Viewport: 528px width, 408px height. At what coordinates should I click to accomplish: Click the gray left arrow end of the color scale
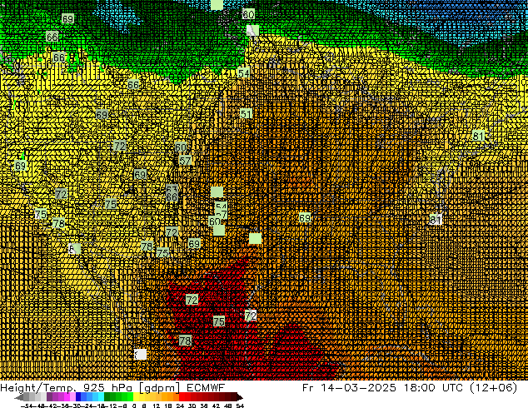pyautogui.click(x=18, y=397)
